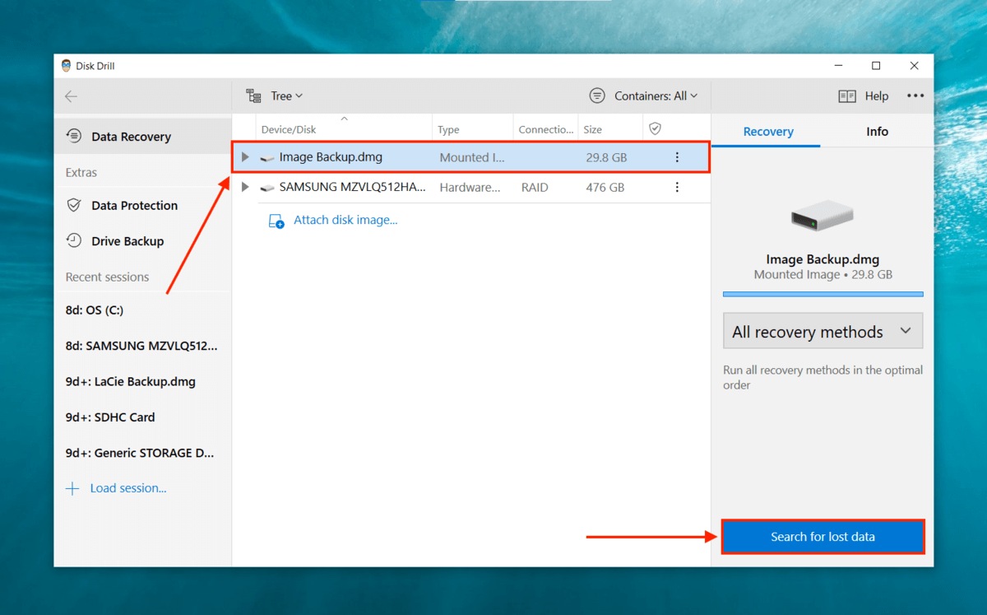Click the Containers filter icon
Viewport: 987px width, 615px height.
(x=597, y=96)
